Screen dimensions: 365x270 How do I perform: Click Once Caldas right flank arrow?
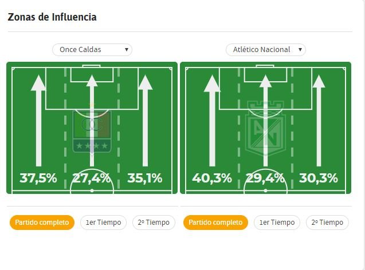click(146, 121)
